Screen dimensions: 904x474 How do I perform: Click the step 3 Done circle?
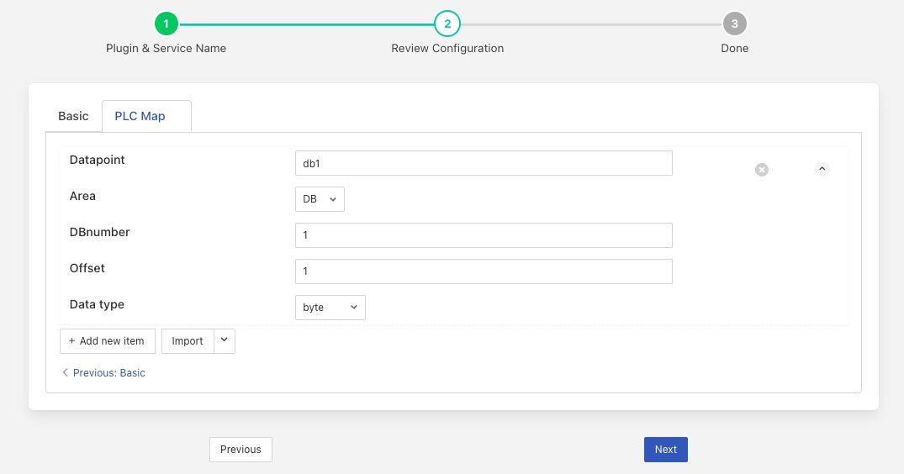[734, 24]
